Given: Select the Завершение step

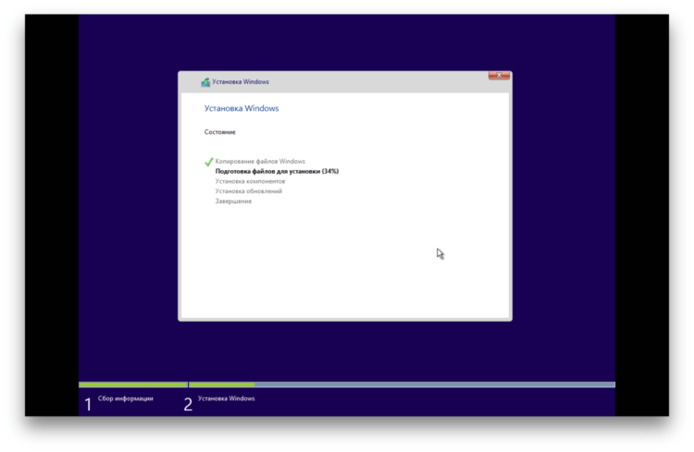Looking at the screenshot, I should (x=233, y=202).
